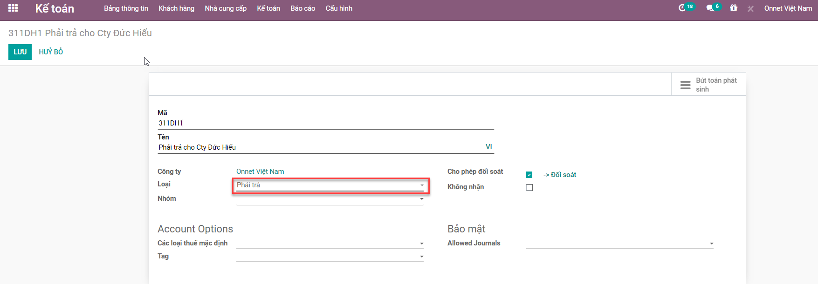Expand the Nhóm dropdown
This screenshot has height=284, width=818.
click(x=330, y=199)
